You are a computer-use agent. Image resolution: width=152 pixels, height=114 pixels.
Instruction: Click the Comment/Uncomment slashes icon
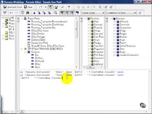(140, 13)
